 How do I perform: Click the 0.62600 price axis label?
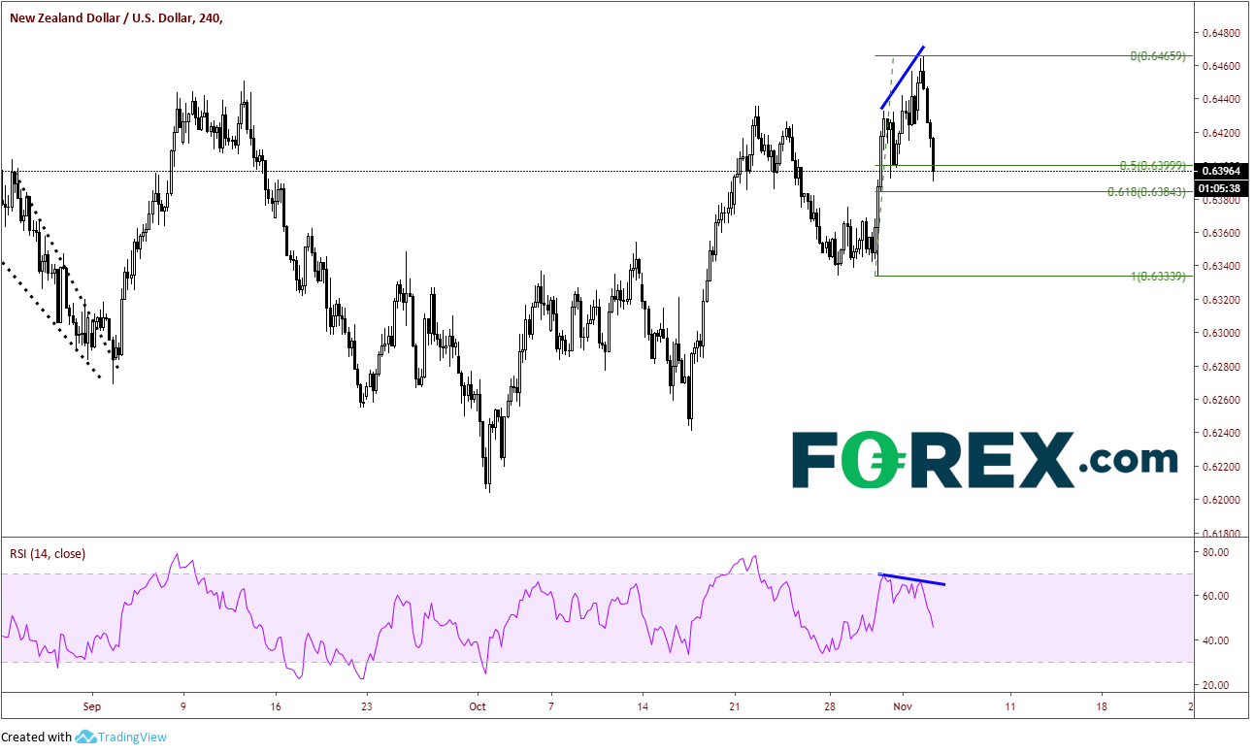[x=1219, y=400]
